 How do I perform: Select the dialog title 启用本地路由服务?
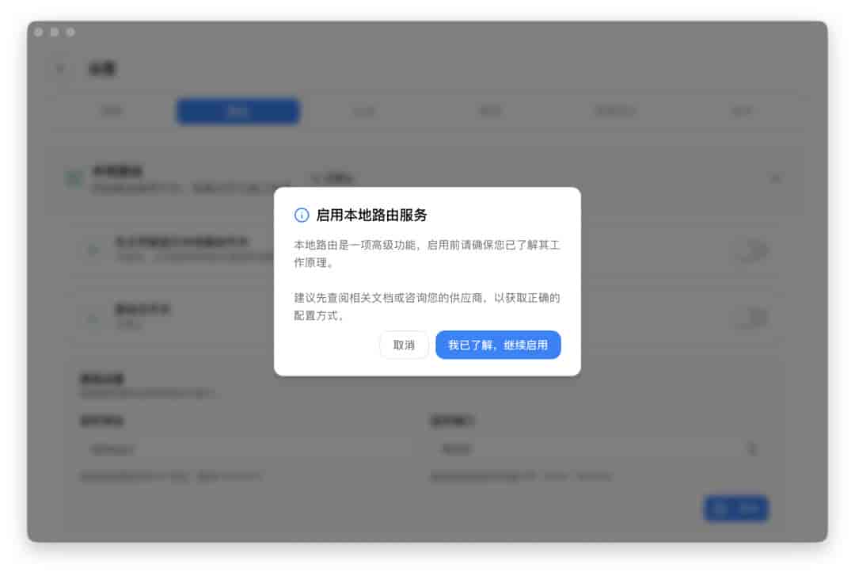371,216
